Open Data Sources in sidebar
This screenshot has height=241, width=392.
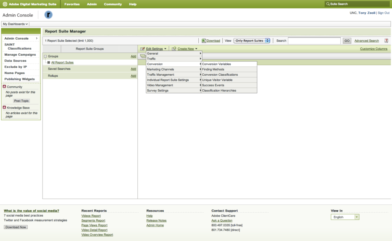pos(15,61)
